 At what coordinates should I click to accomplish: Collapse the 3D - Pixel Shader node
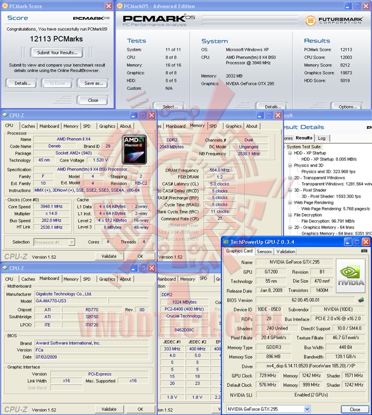click(x=290, y=190)
